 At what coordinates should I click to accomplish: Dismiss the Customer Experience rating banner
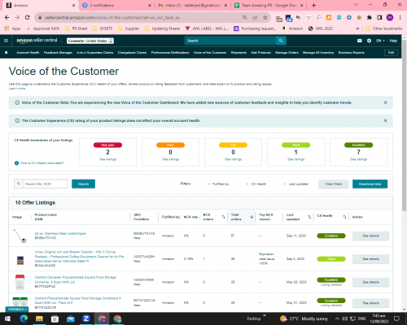(x=385, y=120)
